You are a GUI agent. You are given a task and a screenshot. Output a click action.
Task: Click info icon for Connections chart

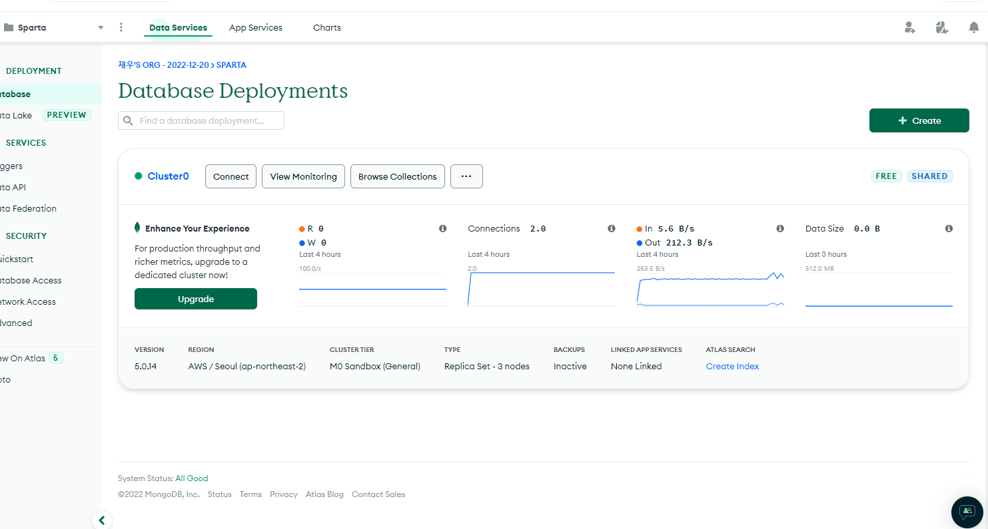coord(611,228)
